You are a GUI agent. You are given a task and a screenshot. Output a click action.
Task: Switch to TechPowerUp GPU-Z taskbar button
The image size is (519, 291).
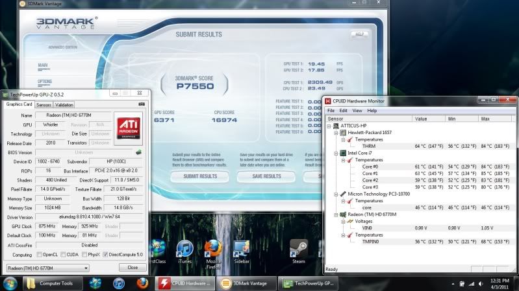308,283
